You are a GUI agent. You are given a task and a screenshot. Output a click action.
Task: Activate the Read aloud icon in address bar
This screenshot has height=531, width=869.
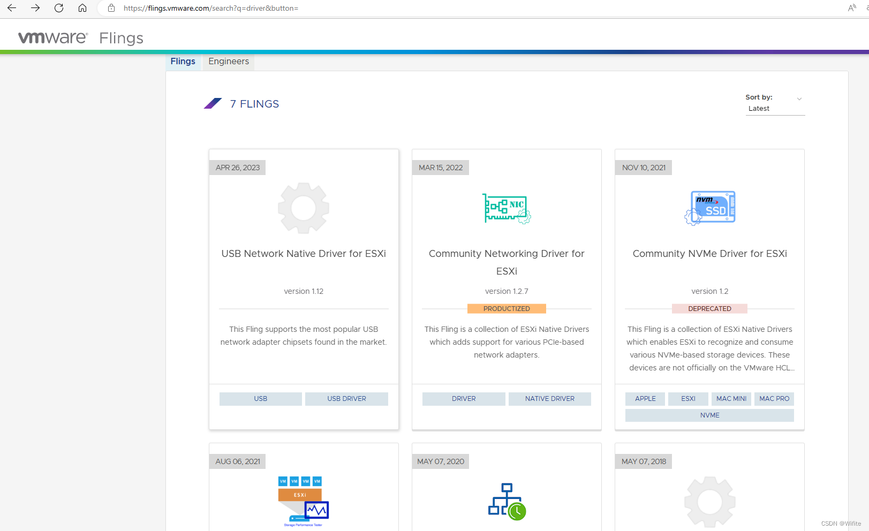pyautogui.click(x=852, y=8)
